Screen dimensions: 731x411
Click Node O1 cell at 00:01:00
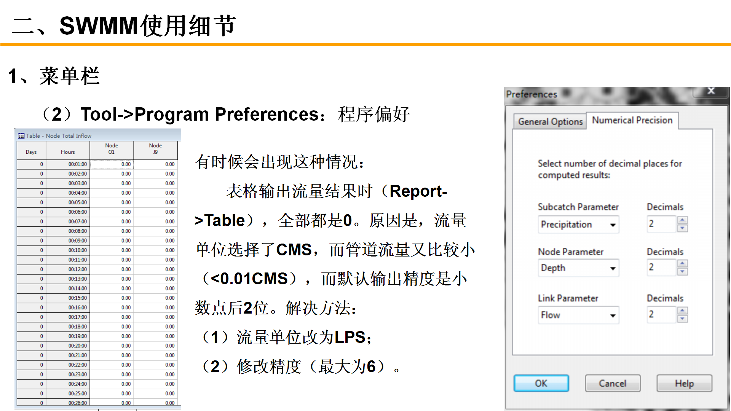tap(112, 164)
